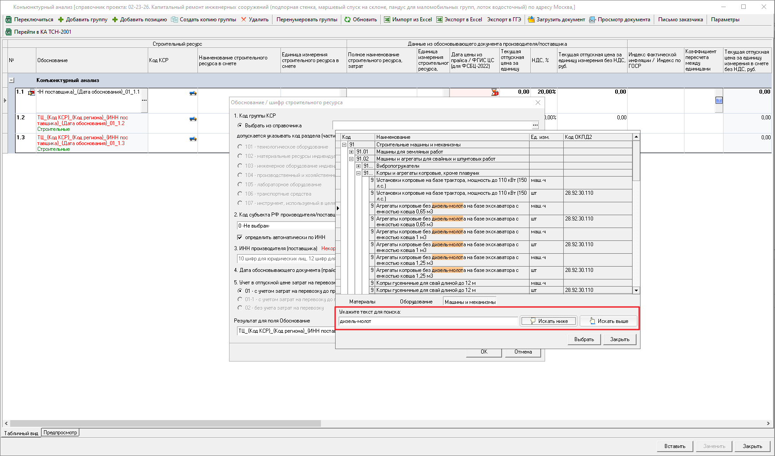Image resolution: width=775 pixels, height=456 pixels.
Task: Toggle 'определить автоматически по ИНН' checkbox
Action: 240,237
